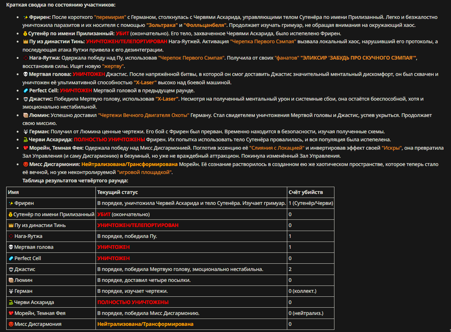Screen dimensions: 451x332
Task: Click the red face emoji before Мисс Дисгармония in the bullet list
Action: pyautogui.click(x=25, y=164)
